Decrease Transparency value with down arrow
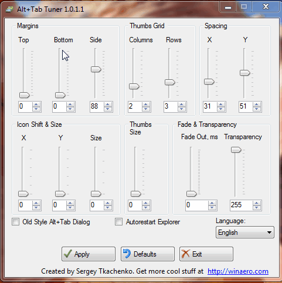The width and height of the screenshot is (282, 283). [x=257, y=208]
